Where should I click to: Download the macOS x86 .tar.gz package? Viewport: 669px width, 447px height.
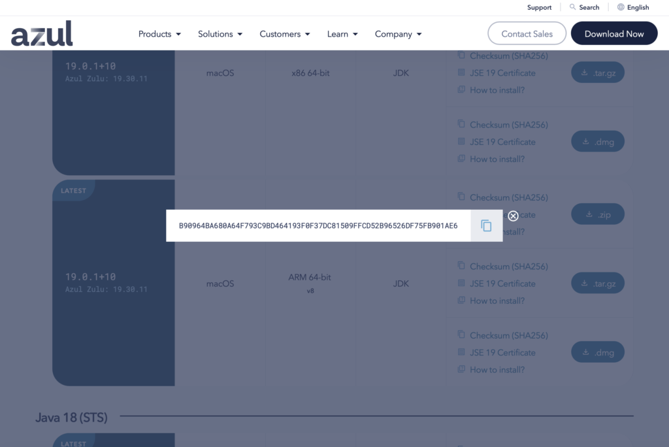coord(598,73)
